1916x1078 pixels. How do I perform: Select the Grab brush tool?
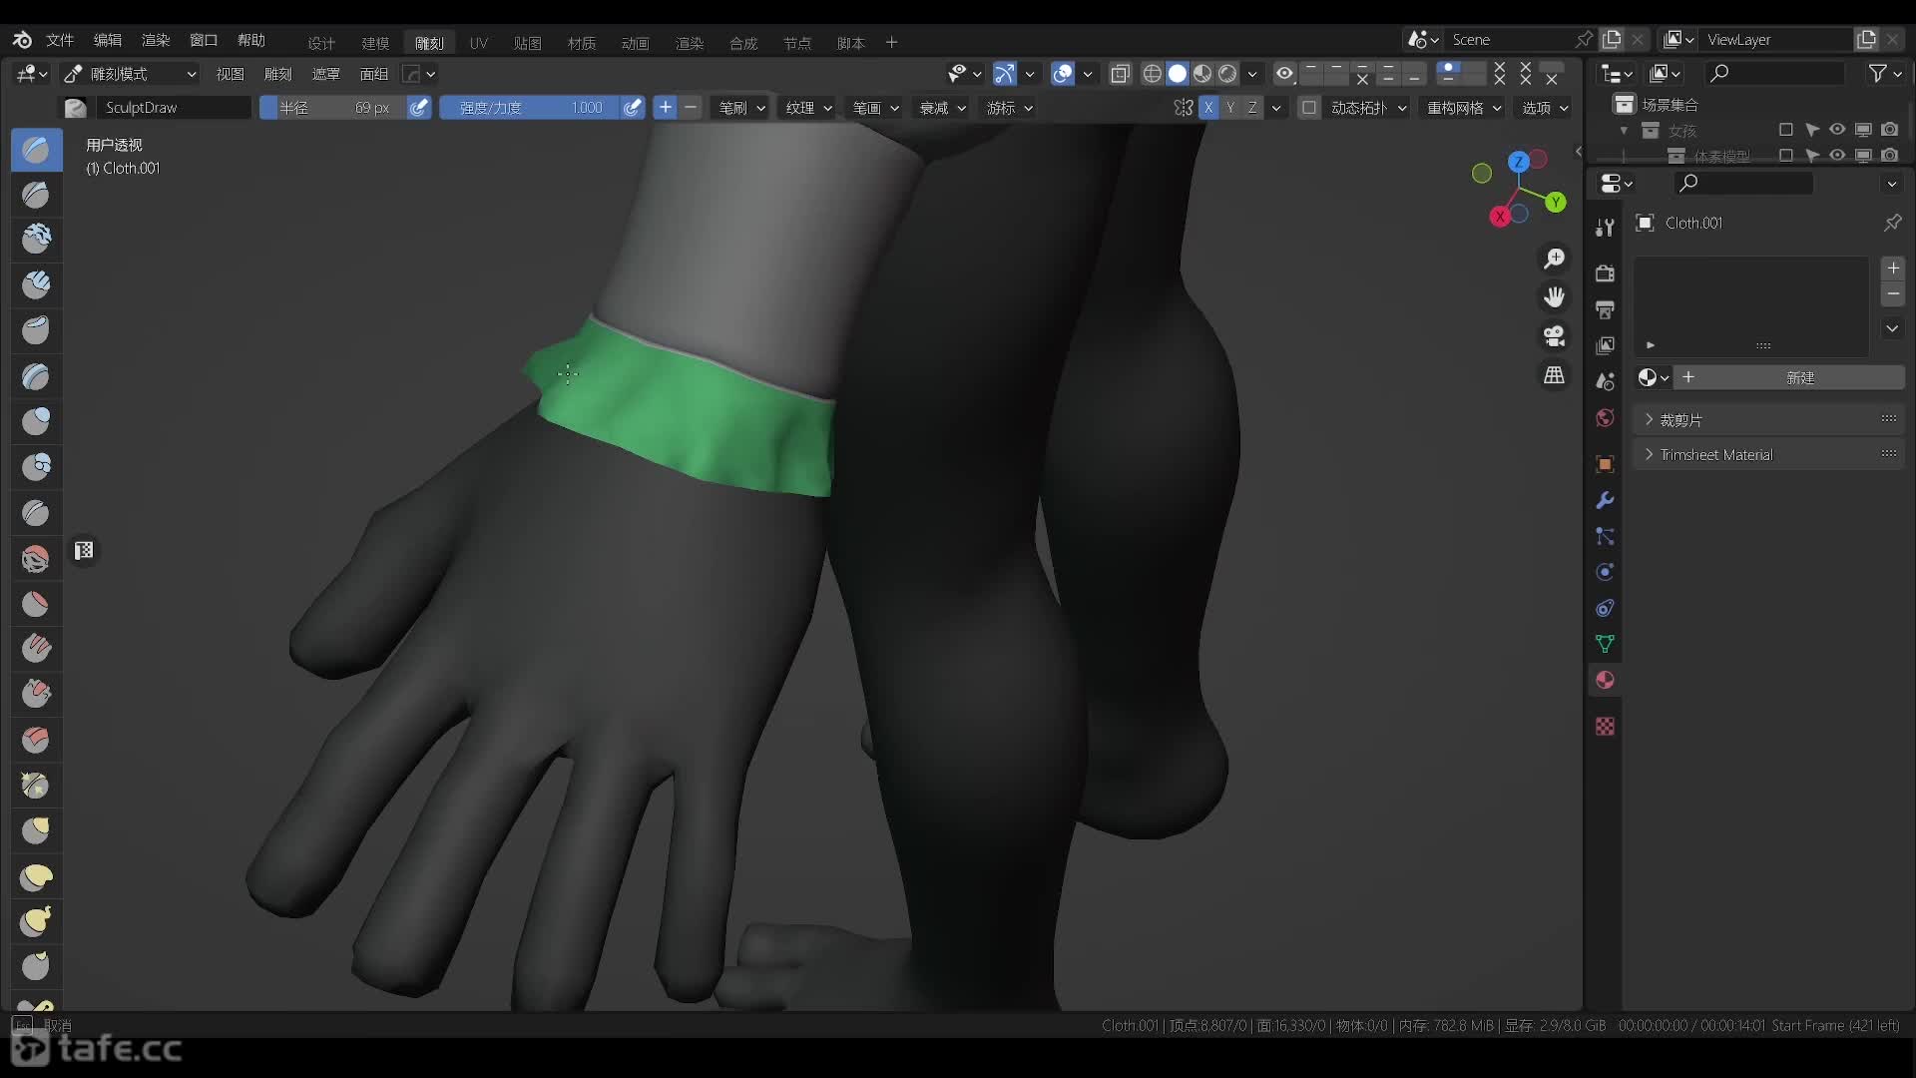point(36,831)
